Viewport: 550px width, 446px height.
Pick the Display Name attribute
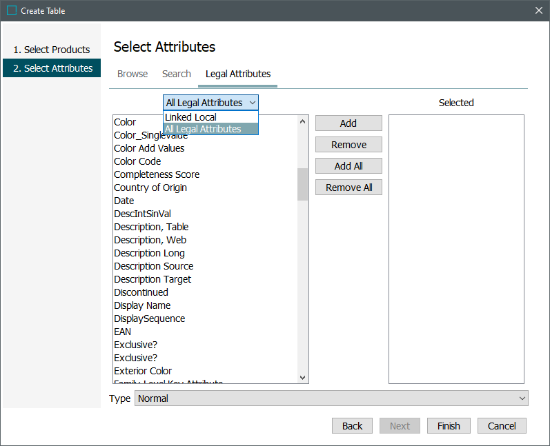[x=142, y=305]
